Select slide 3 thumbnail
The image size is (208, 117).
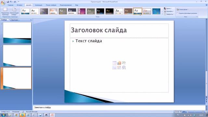coord(17,78)
